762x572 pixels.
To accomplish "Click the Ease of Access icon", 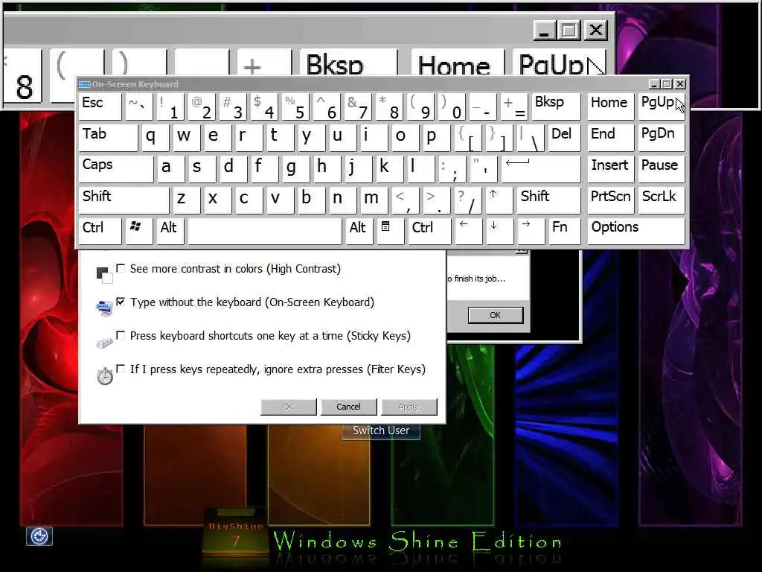I will click(x=39, y=536).
